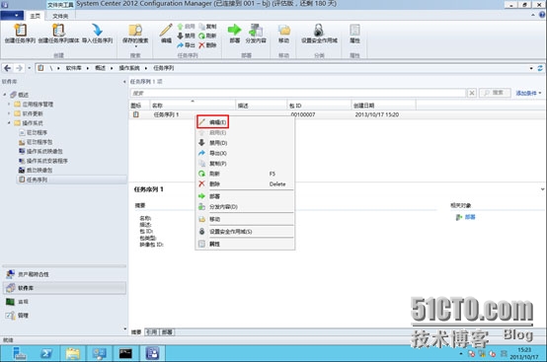Screen dimensions: 547x362
Task: Click ribbon 属性 properties icon
Action: tap(354, 30)
